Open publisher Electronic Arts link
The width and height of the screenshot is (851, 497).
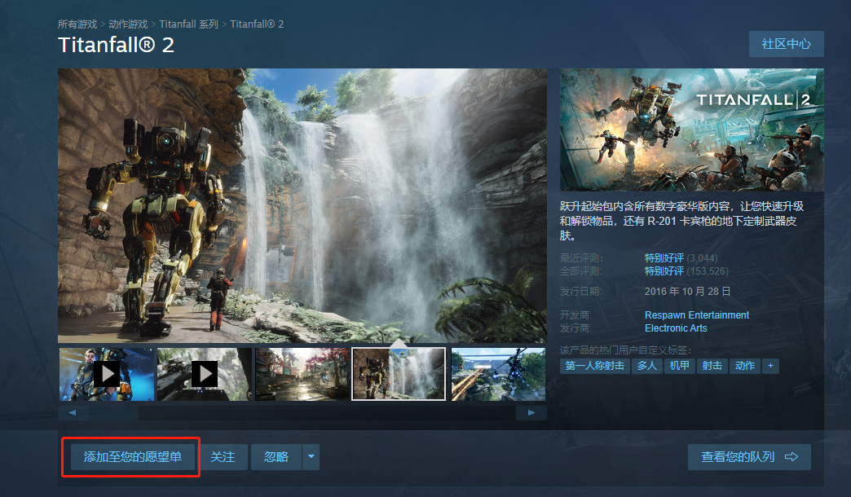tap(676, 328)
